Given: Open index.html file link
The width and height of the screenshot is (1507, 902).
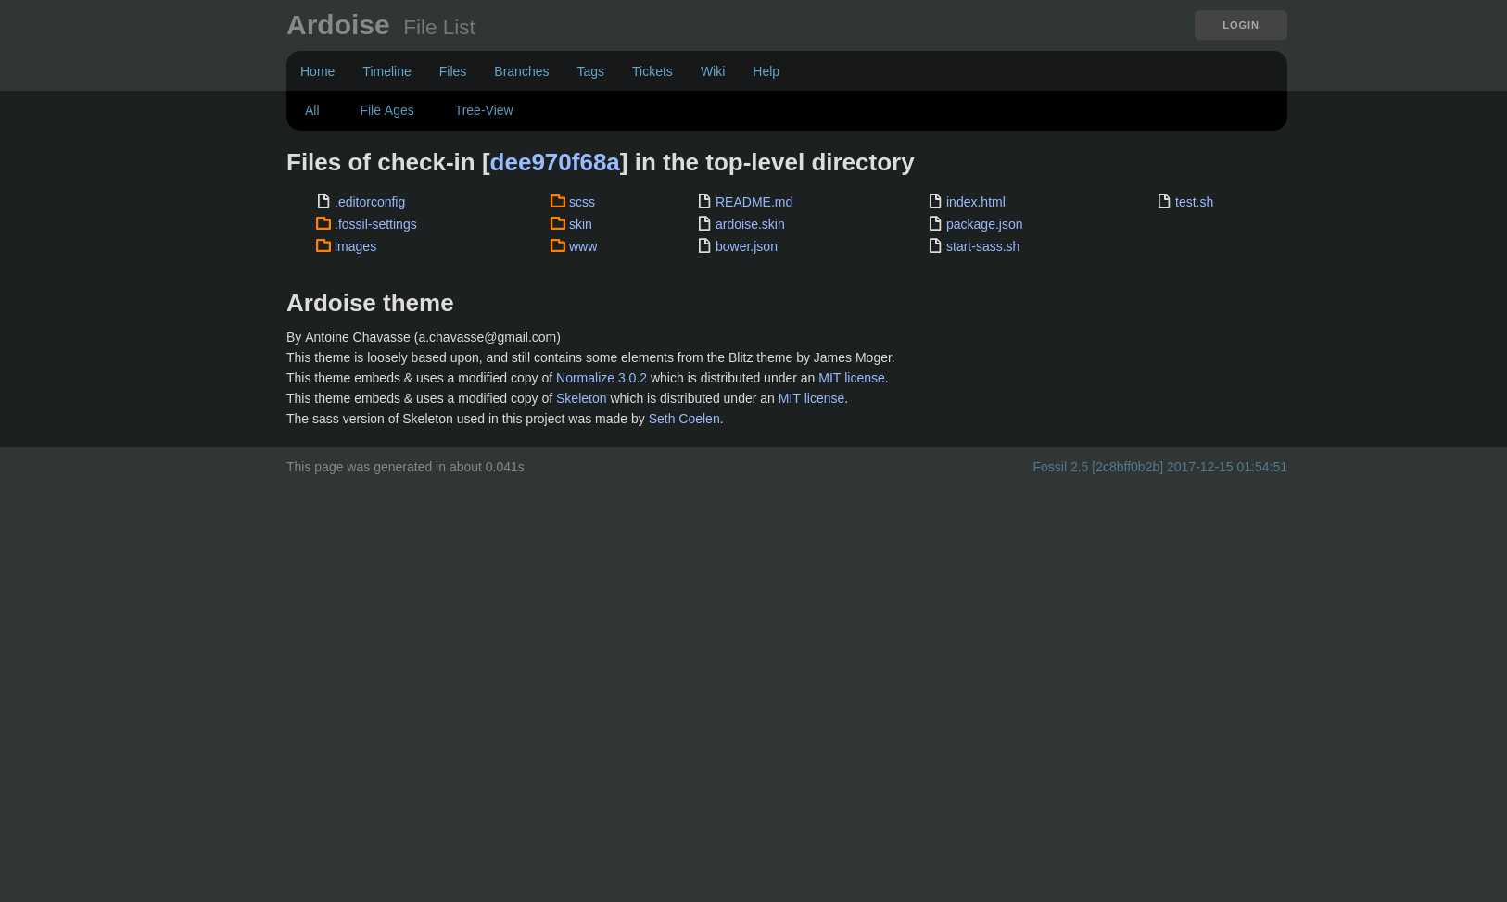Looking at the screenshot, I should tap(975, 202).
